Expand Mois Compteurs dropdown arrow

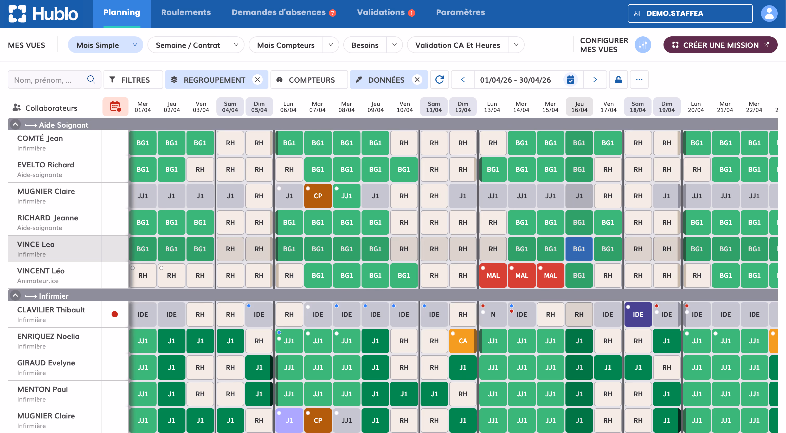point(331,45)
